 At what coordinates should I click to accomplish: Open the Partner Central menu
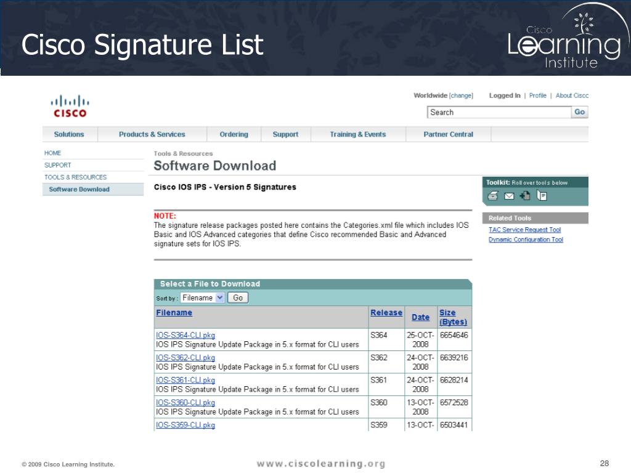pos(449,134)
